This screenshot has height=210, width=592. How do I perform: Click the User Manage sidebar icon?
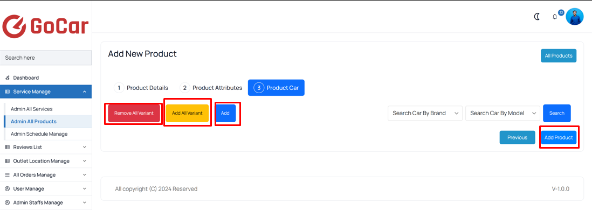pos(7,188)
